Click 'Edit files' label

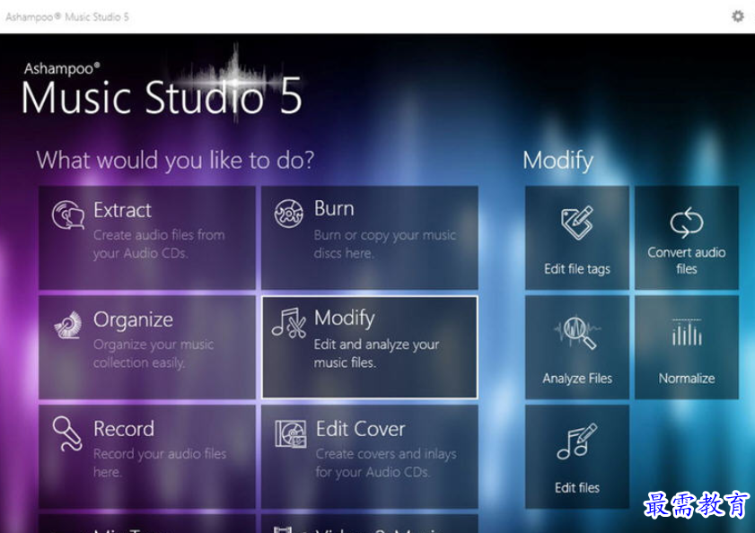coord(577,488)
